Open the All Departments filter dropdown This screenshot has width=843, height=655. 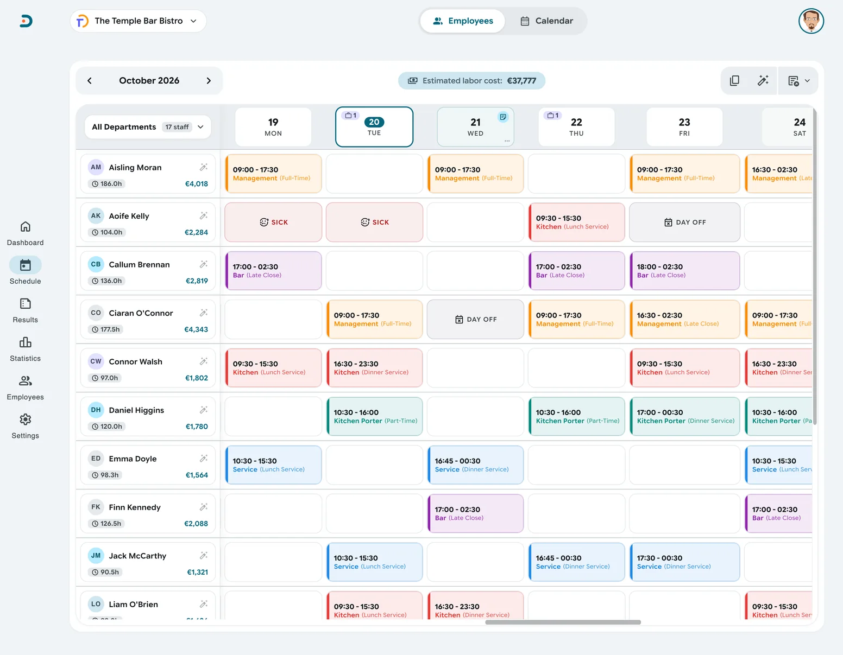[x=148, y=127]
